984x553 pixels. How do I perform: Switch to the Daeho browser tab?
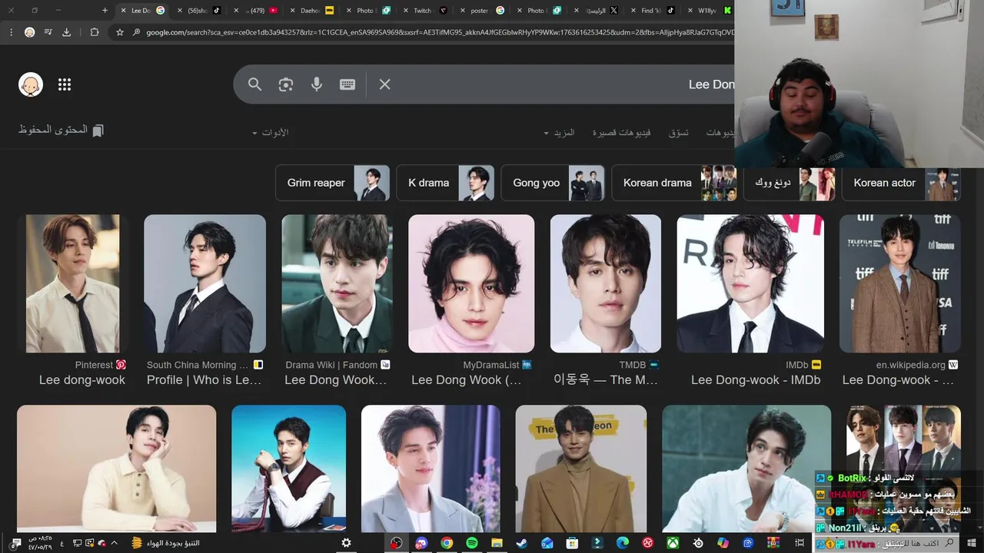[x=311, y=11]
